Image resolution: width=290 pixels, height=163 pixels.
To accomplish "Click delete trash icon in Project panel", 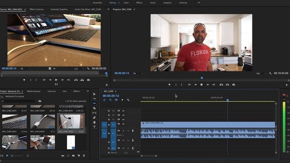I will tap(84, 156).
